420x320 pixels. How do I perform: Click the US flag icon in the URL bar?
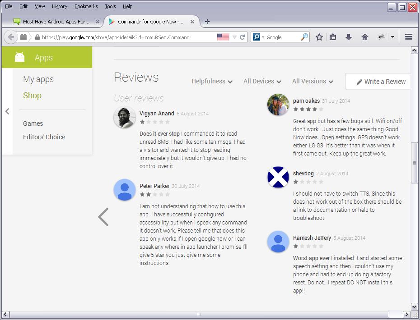(223, 37)
